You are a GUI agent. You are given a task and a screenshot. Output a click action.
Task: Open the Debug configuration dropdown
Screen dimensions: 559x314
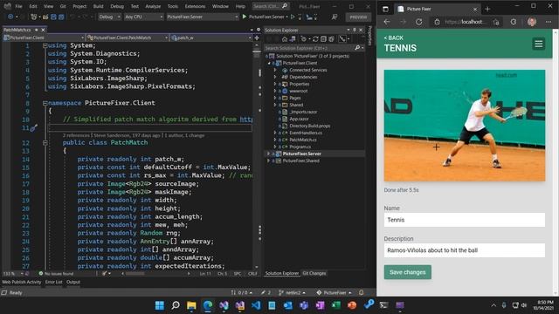(x=109, y=17)
